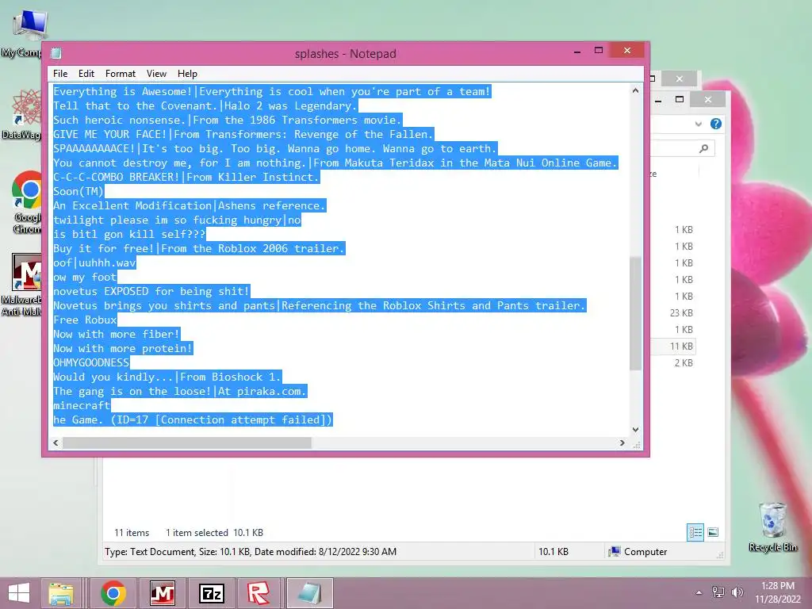Click the line 'OHMYGOODNESS' in Notepad
The width and height of the screenshot is (812, 609).
[x=91, y=362]
